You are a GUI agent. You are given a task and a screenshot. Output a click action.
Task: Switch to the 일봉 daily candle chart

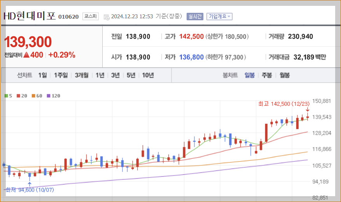point(250,76)
